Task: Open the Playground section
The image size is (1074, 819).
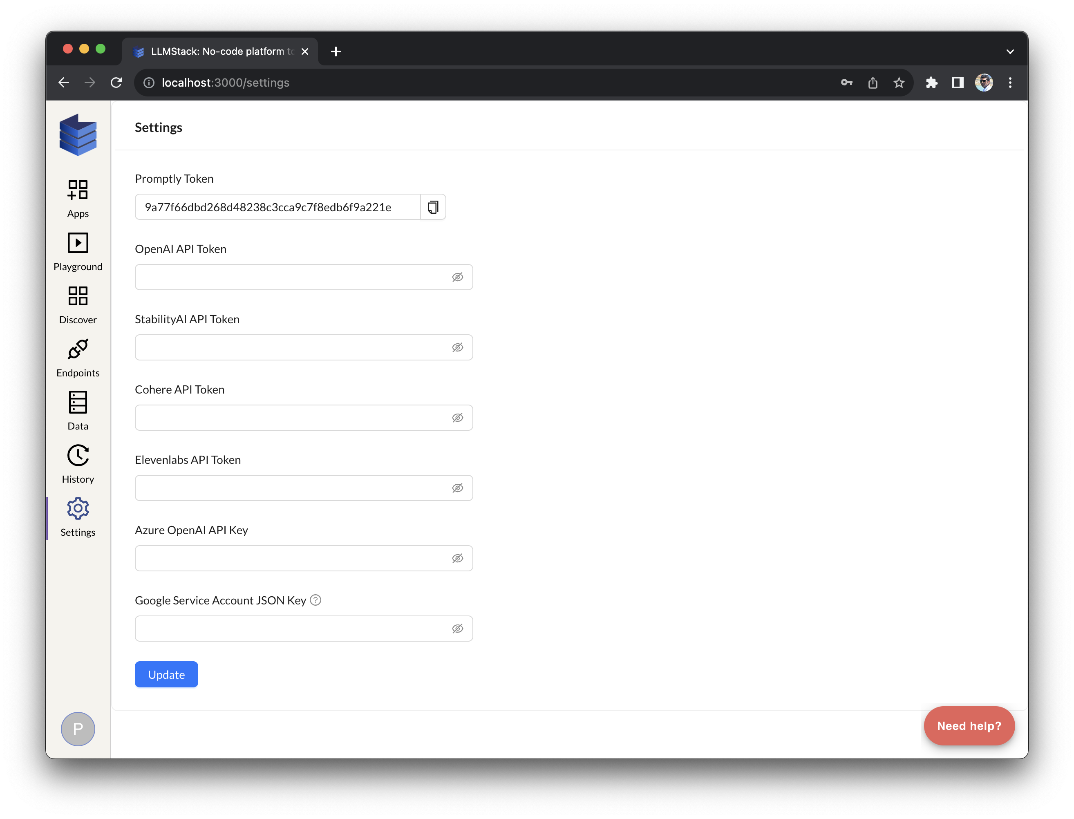Action: coord(77,251)
